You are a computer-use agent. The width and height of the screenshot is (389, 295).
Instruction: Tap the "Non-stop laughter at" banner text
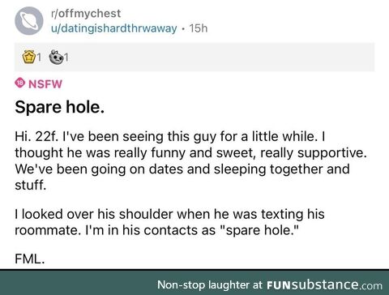click(210, 284)
